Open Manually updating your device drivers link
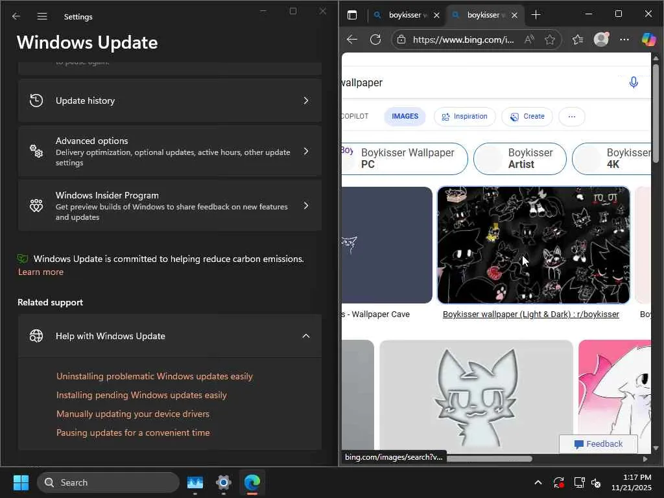Screen dimensions: 664x498 [x=133, y=414]
